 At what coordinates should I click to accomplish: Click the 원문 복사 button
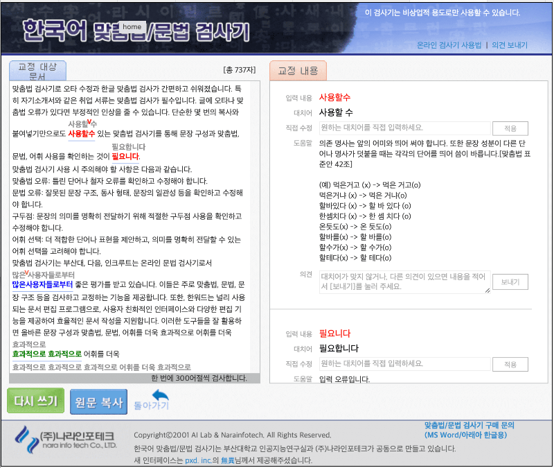tap(98, 401)
